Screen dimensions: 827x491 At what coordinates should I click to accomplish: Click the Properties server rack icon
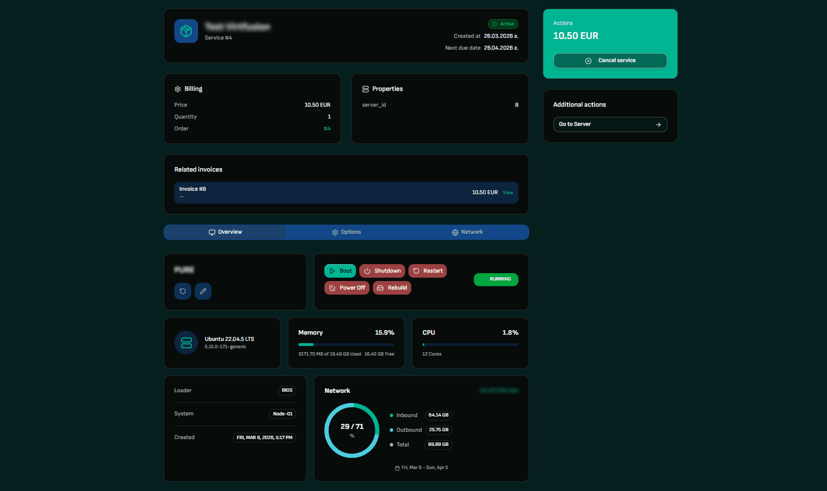coord(366,89)
